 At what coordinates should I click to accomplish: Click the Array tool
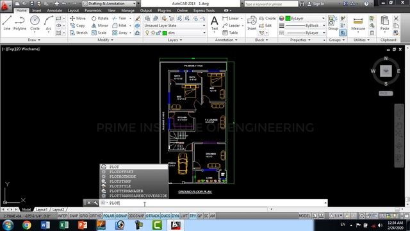click(120, 33)
